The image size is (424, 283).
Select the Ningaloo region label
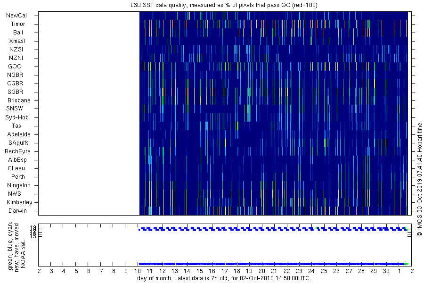click(19, 185)
